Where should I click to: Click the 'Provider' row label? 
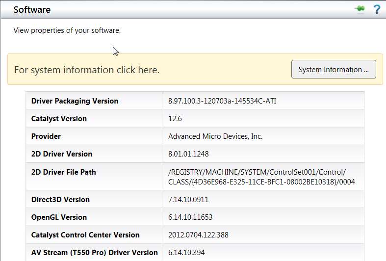click(46, 136)
